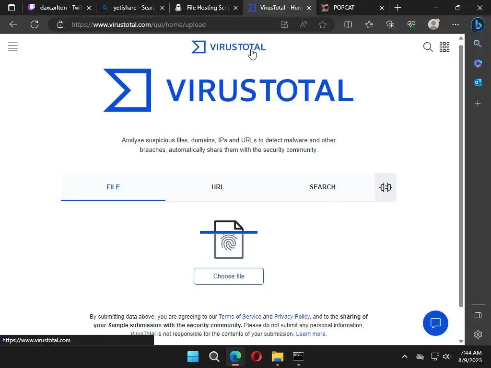Screen dimensions: 491x368
Task: Open sidebar settings gear icon
Action: [x=478, y=334]
